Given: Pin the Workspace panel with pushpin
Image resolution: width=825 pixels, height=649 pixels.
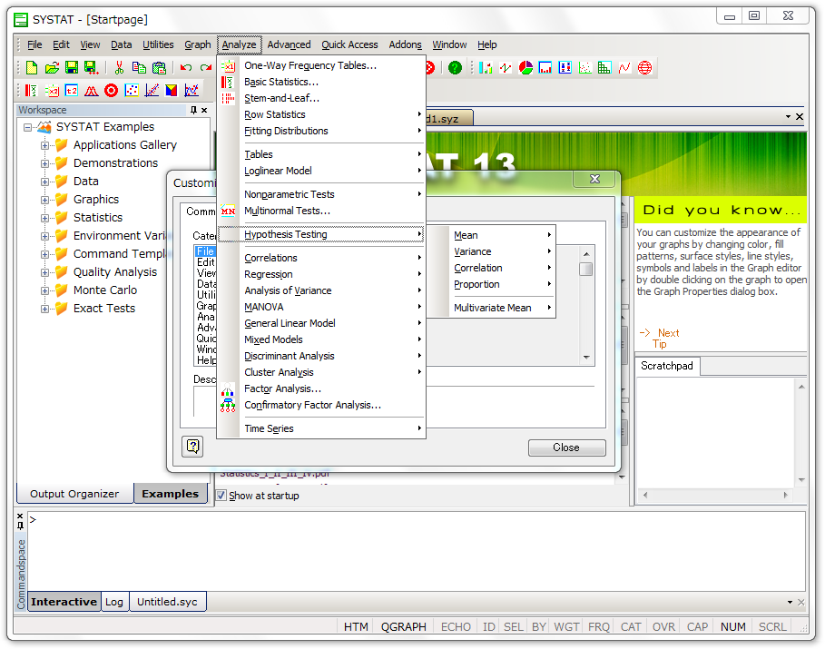Looking at the screenshot, I should click(193, 110).
